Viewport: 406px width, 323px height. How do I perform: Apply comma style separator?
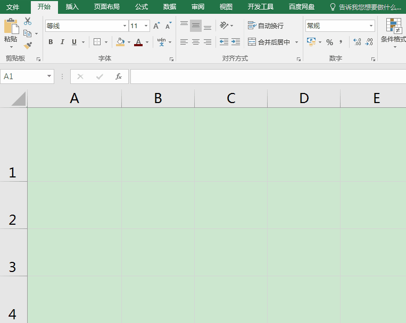click(x=341, y=42)
